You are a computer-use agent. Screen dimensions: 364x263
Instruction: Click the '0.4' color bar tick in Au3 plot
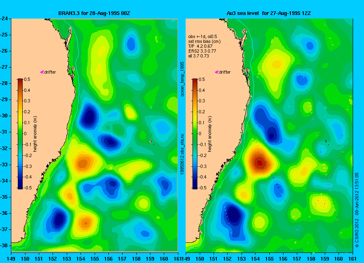(x=202, y=90)
